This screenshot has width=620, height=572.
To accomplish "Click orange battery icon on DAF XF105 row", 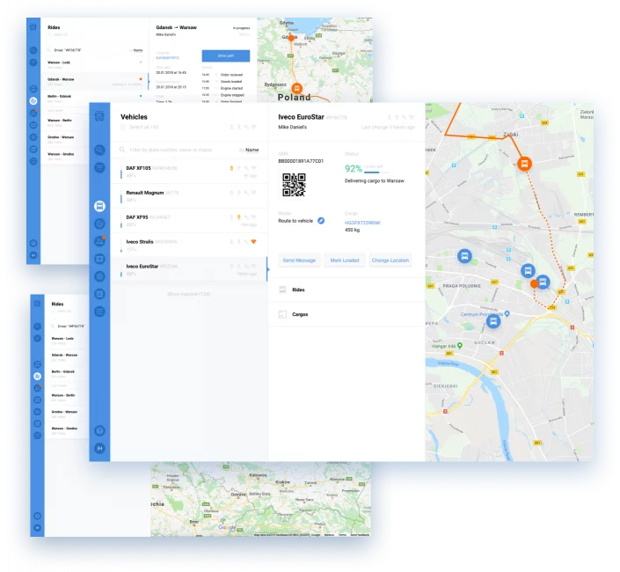I will click(x=231, y=168).
